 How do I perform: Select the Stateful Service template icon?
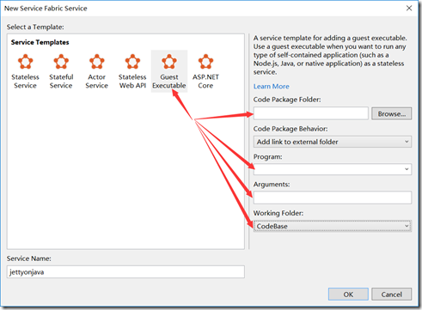point(61,62)
